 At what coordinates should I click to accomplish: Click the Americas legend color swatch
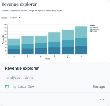pyautogui.click(x=91, y=28)
